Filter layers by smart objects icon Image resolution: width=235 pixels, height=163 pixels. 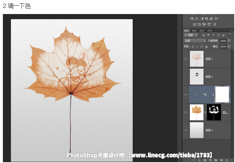click(x=223, y=35)
